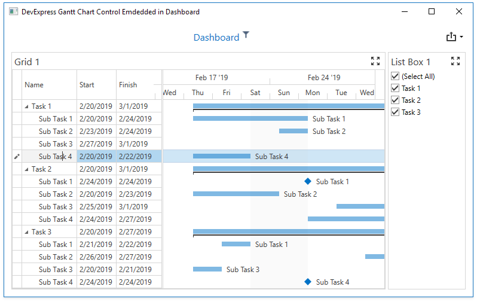Open export dropdown arrow beside share icon

click(461, 37)
